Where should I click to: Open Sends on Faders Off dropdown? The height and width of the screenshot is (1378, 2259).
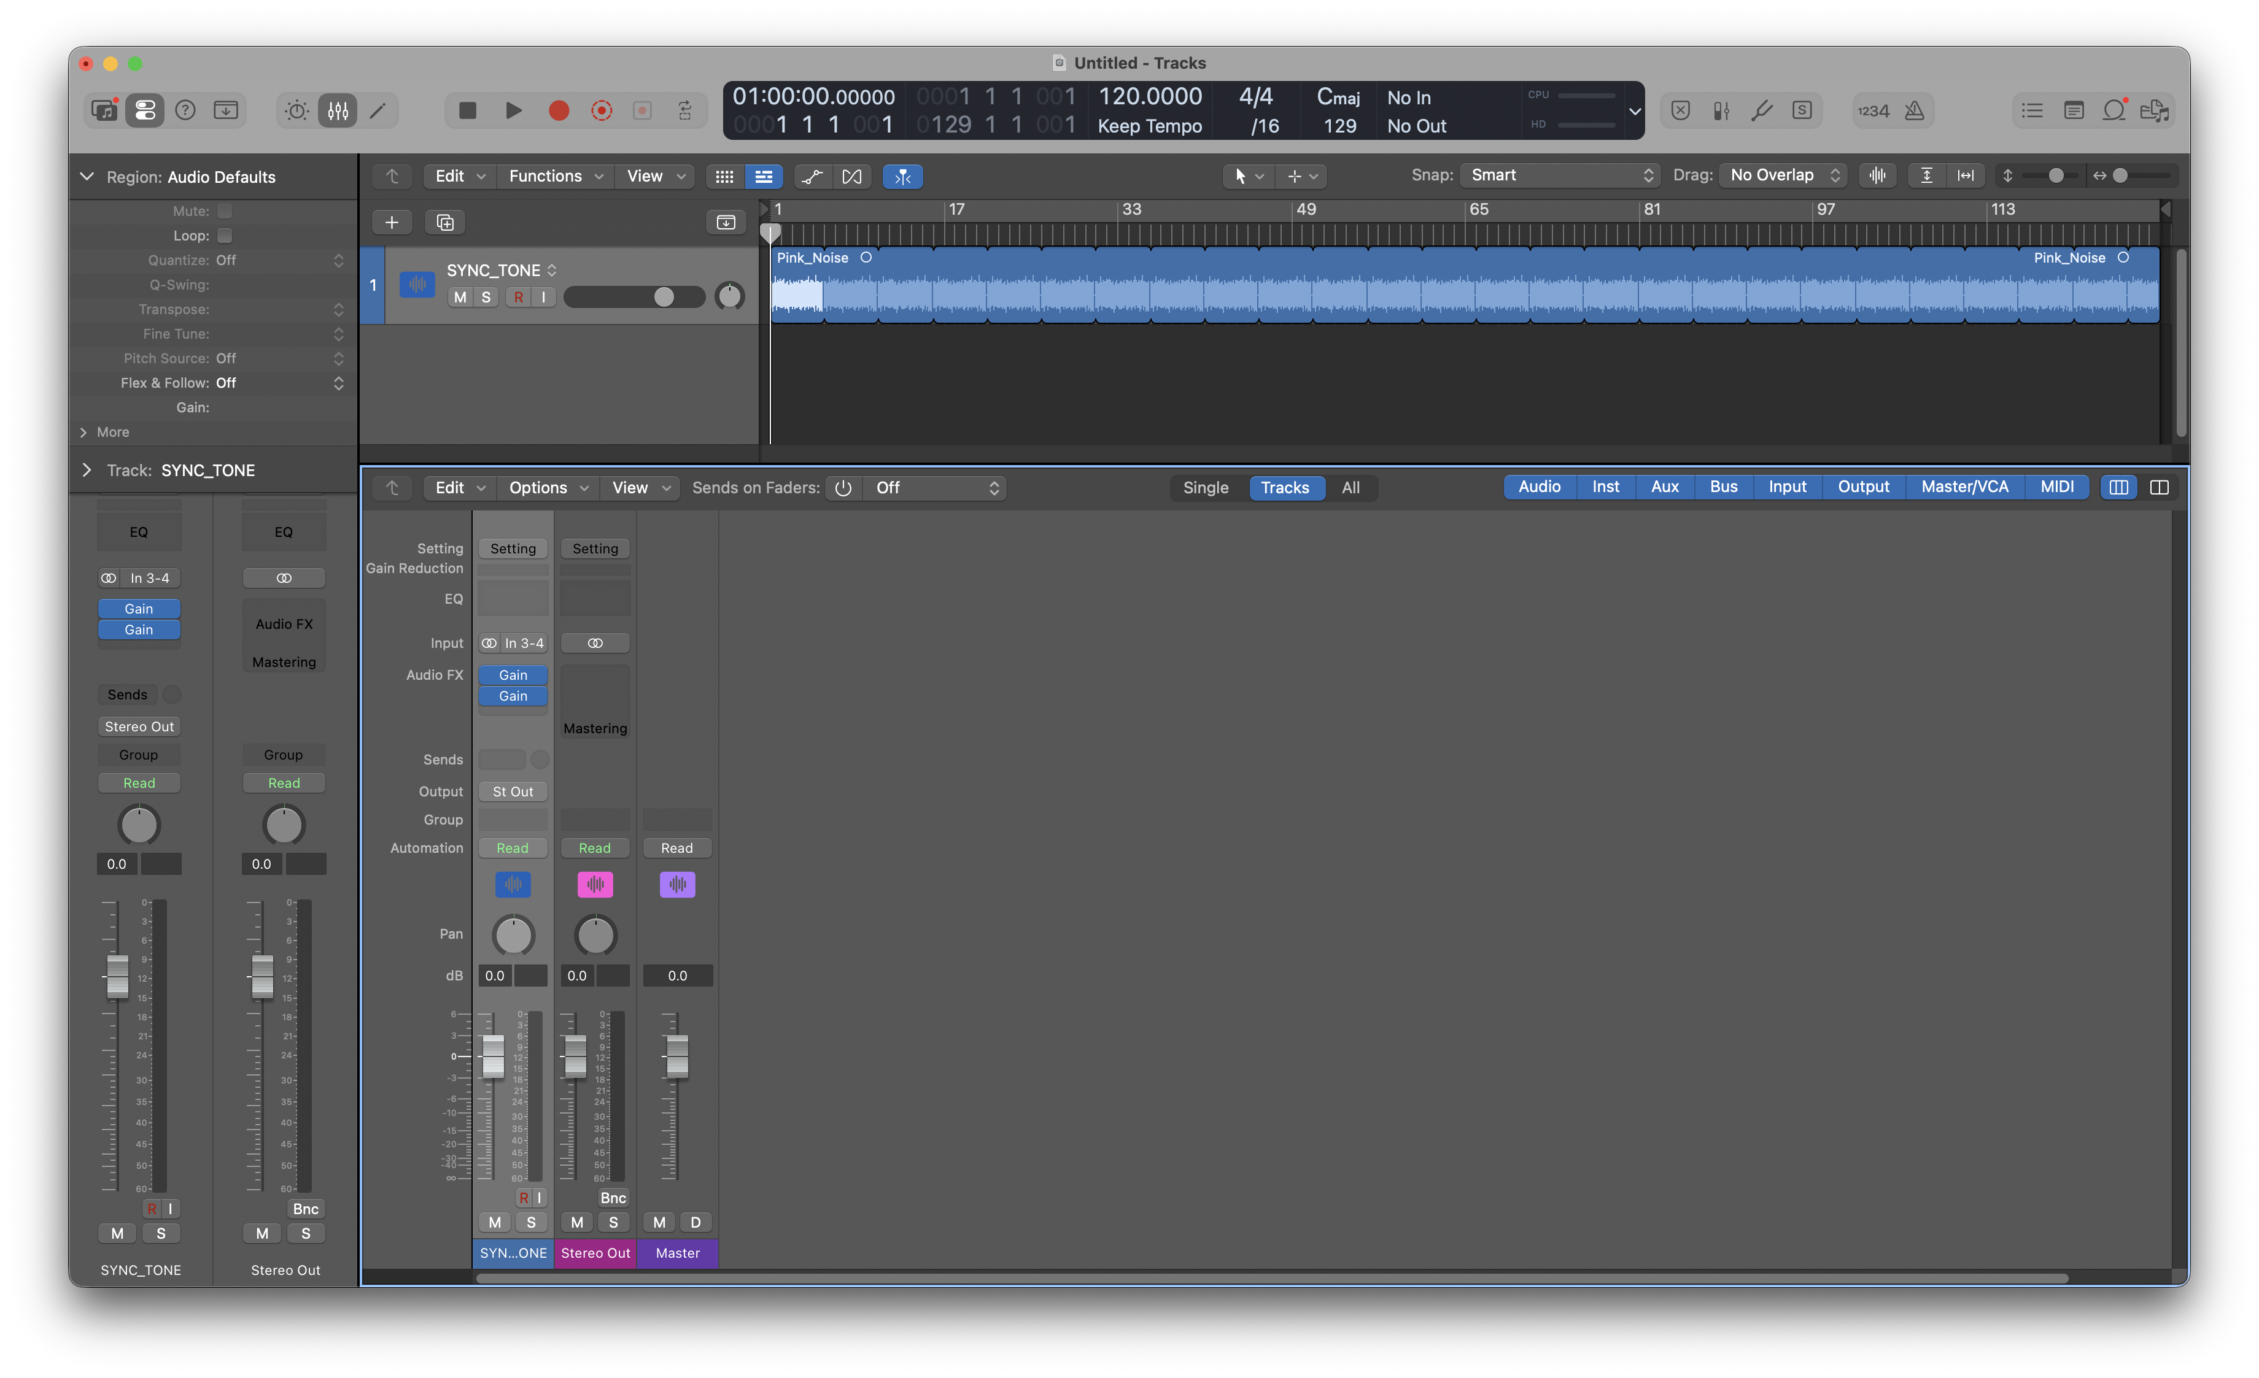point(934,487)
